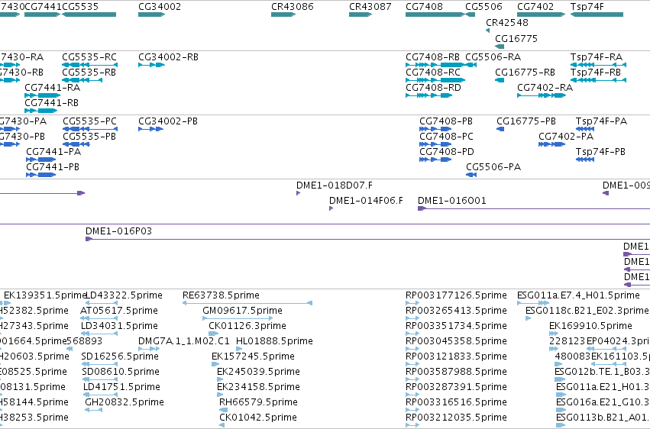
Task: Click the CG5535 gene label
Action: point(80,7)
